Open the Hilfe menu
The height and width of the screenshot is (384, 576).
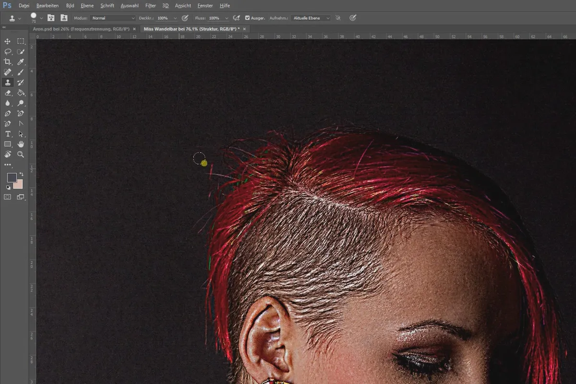225,6
